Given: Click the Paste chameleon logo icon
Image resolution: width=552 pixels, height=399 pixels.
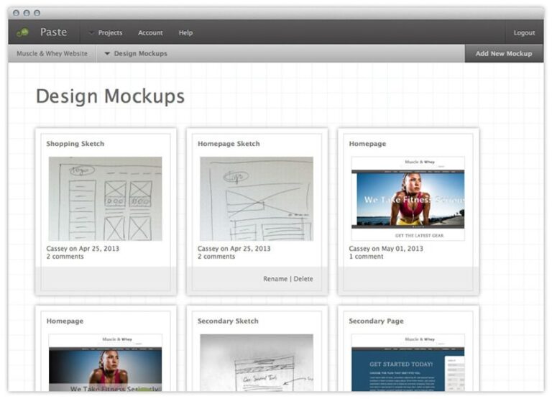Looking at the screenshot, I should point(22,32).
